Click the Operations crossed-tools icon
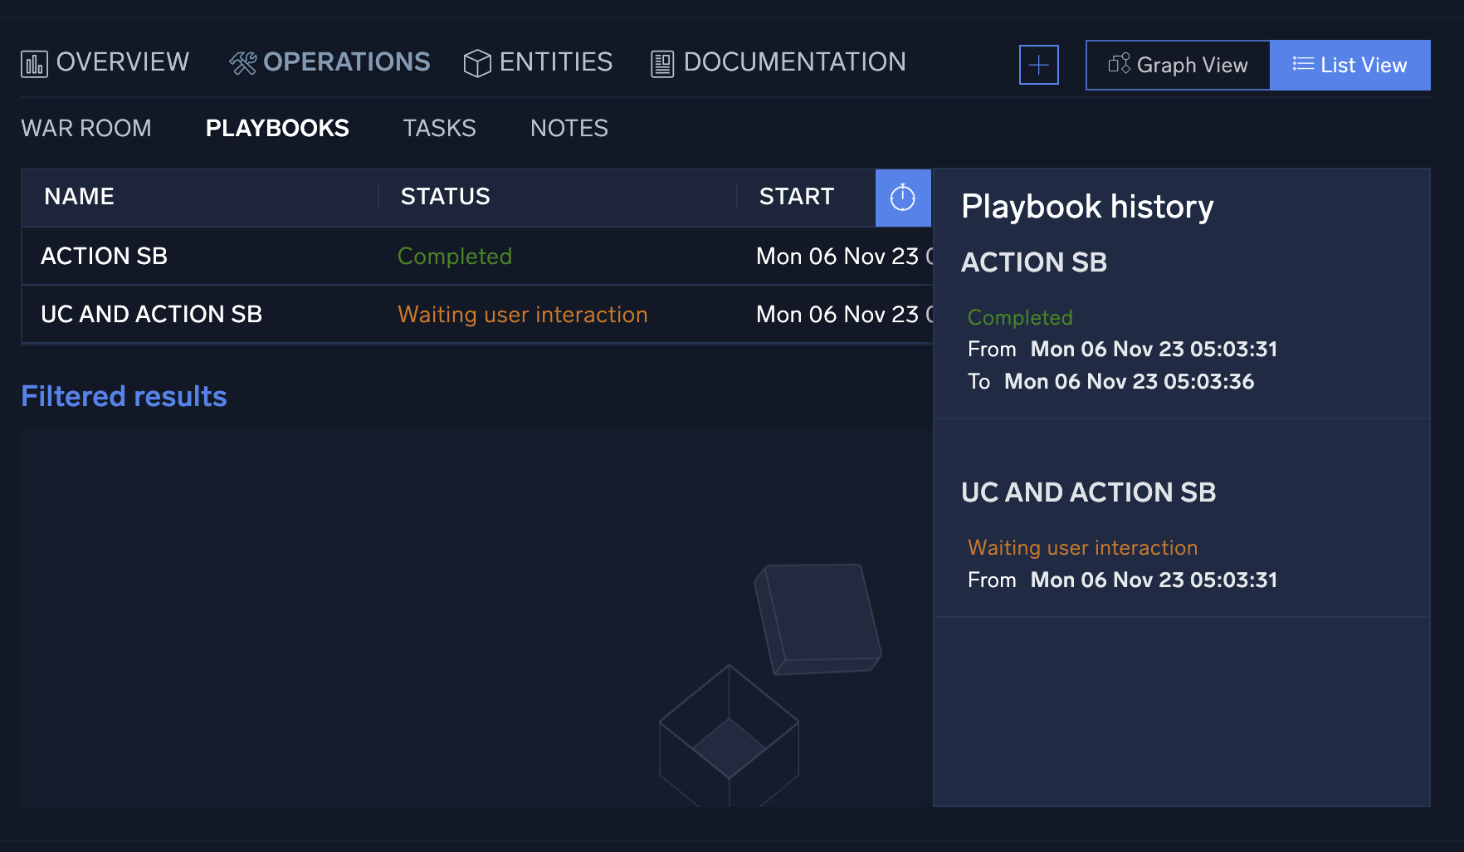 click(x=242, y=61)
